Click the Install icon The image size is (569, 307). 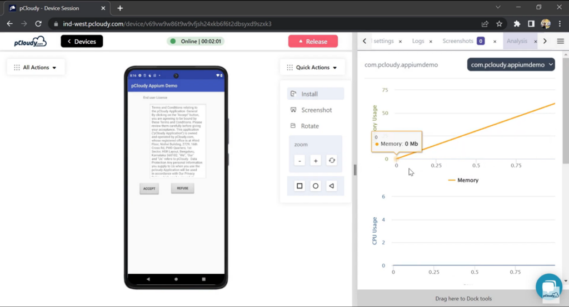point(293,94)
